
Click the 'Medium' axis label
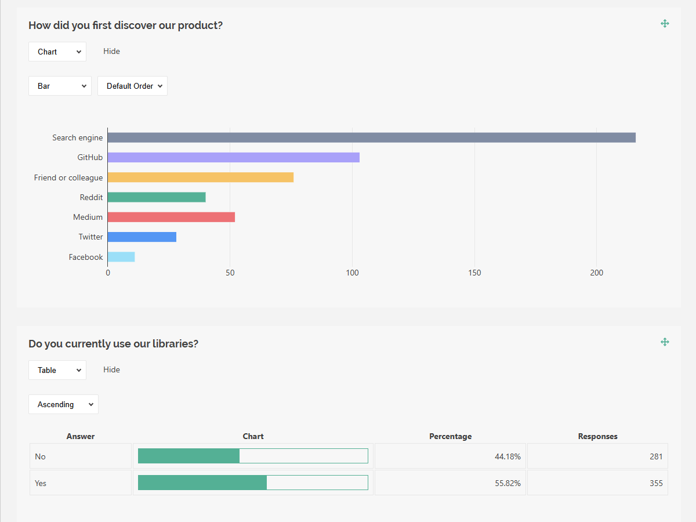(x=88, y=217)
